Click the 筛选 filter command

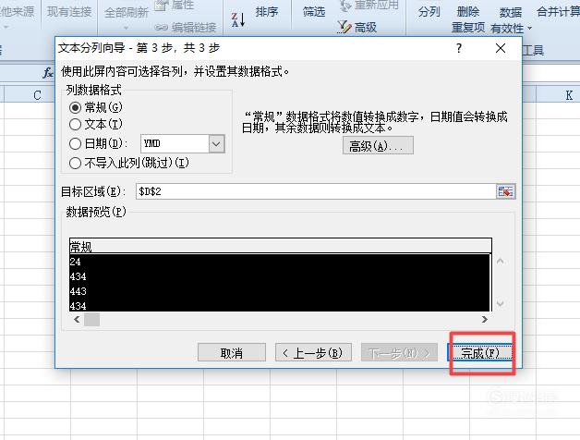pyautogui.click(x=314, y=12)
